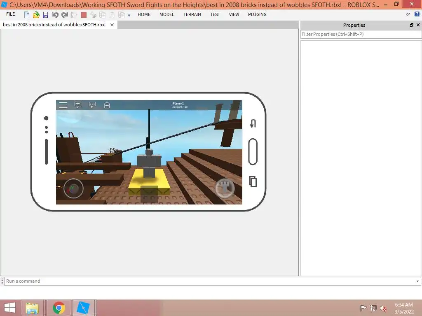
Task: Switch to the TERRAIN ribbon tab
Action: coord(192,14)
